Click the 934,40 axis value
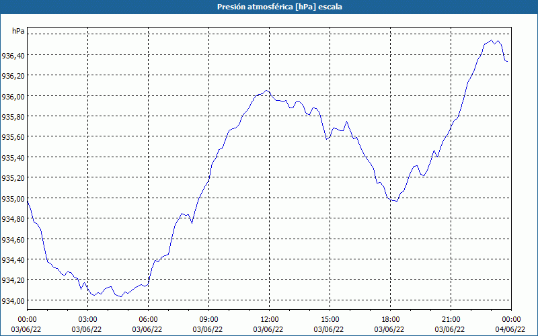The height and width of the screenshot is (336, 538). tap(13, 260)
